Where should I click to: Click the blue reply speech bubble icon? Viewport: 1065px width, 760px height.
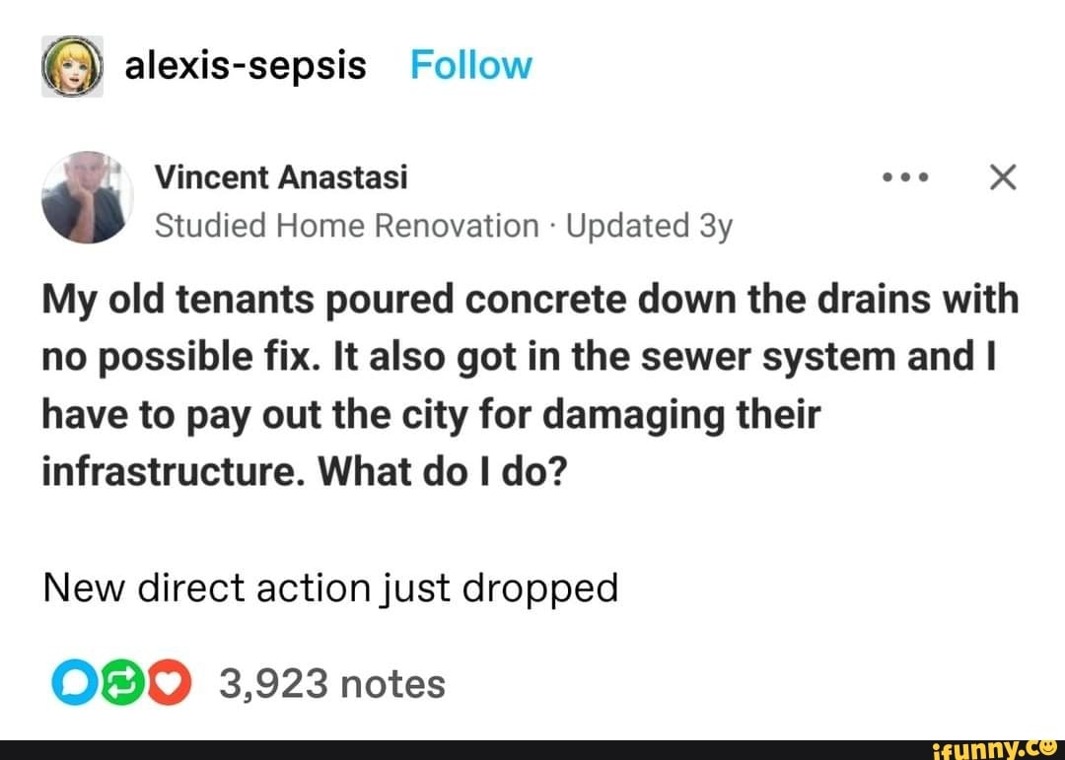[72, 680]
